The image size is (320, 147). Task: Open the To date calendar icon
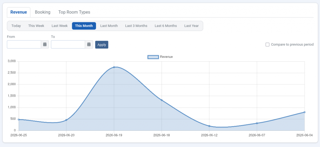click(x=89, y=44)
